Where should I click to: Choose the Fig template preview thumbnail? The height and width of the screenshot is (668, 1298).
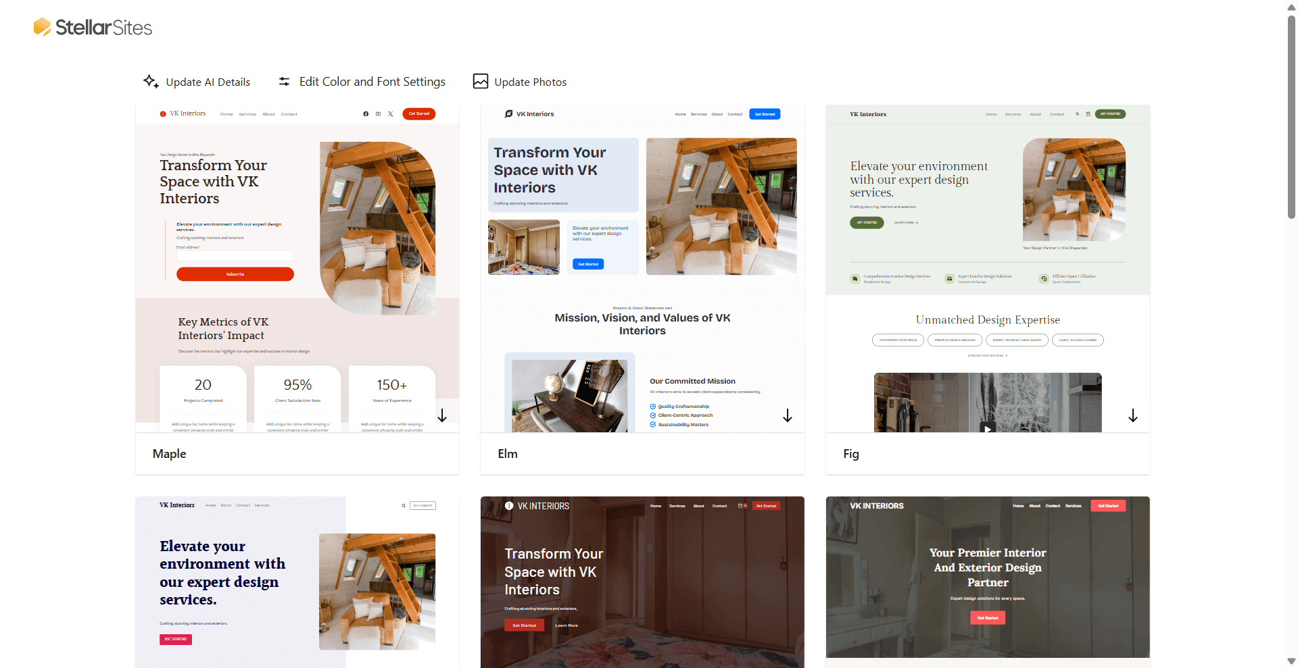[x=988, y=270]
